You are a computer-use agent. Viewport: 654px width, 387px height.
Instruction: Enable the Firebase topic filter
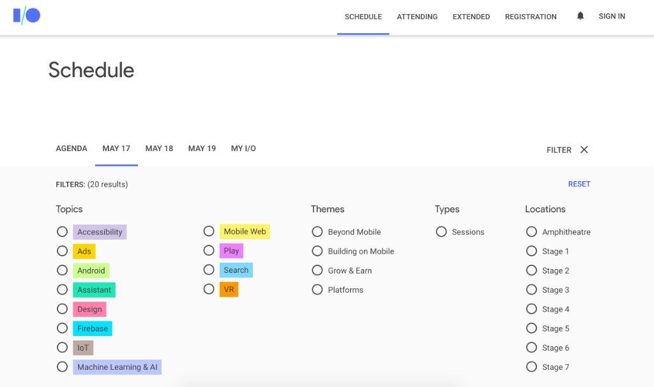pyautogui.click(x=62, y=328)
